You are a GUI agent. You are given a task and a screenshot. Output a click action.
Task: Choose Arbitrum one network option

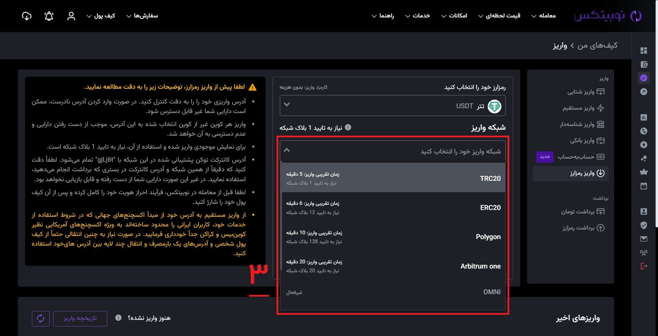coord(393,266)
